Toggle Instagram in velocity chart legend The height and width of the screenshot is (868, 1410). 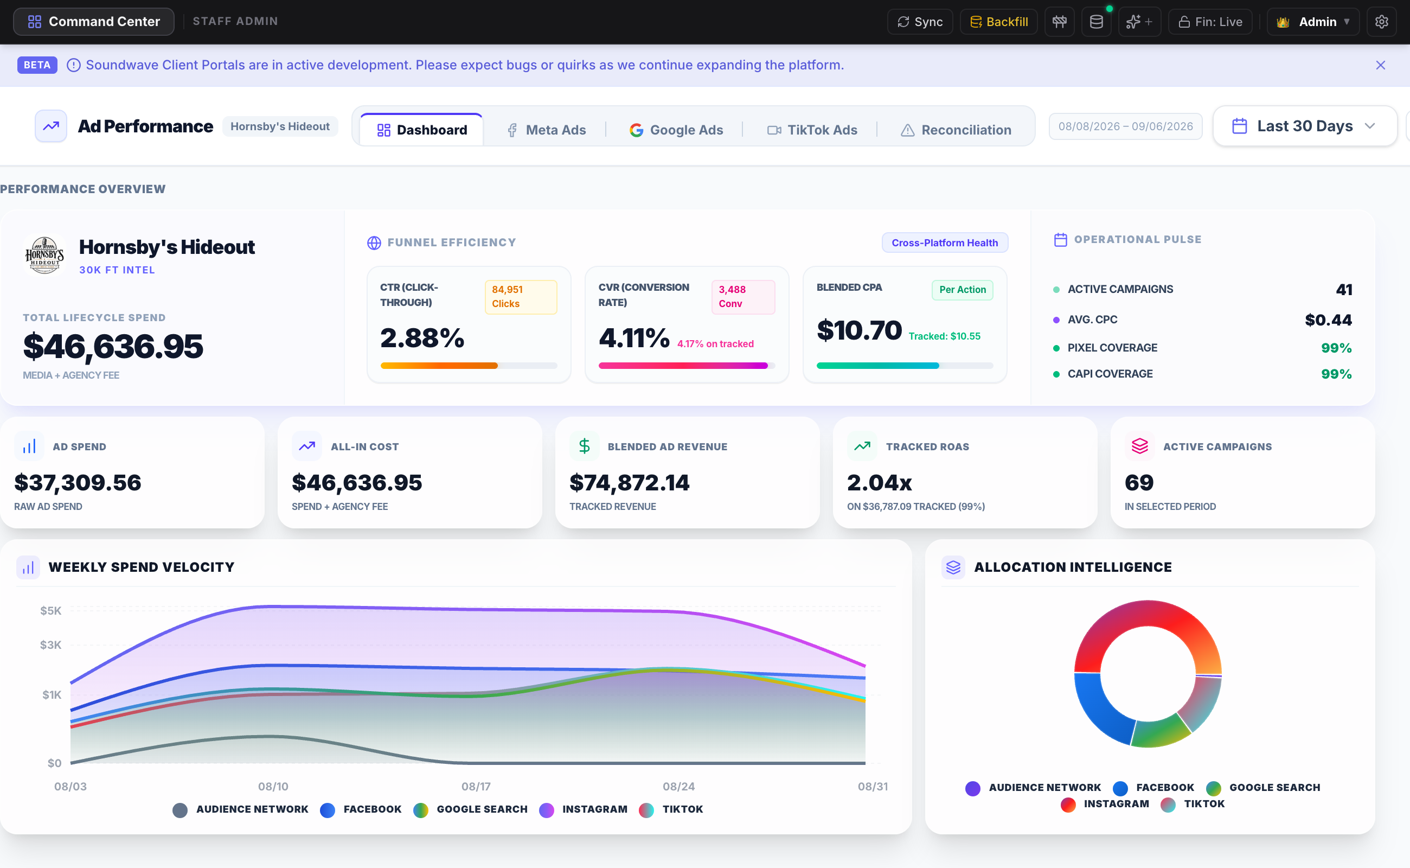(x=583, y=809)
